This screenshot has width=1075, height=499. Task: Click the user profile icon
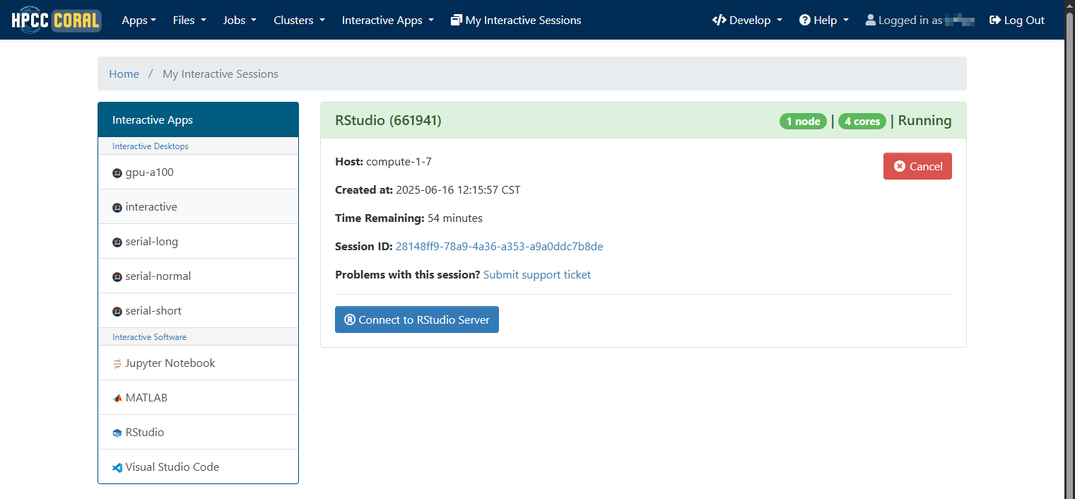pos(870,20)
